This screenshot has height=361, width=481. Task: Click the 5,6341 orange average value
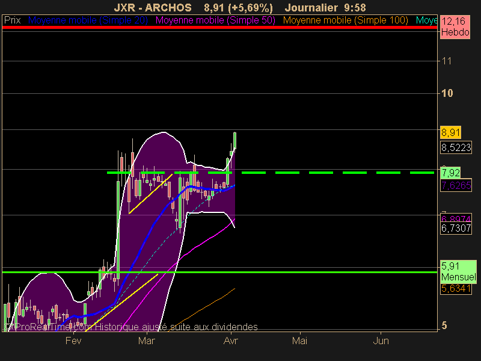(x=456, y=289)
